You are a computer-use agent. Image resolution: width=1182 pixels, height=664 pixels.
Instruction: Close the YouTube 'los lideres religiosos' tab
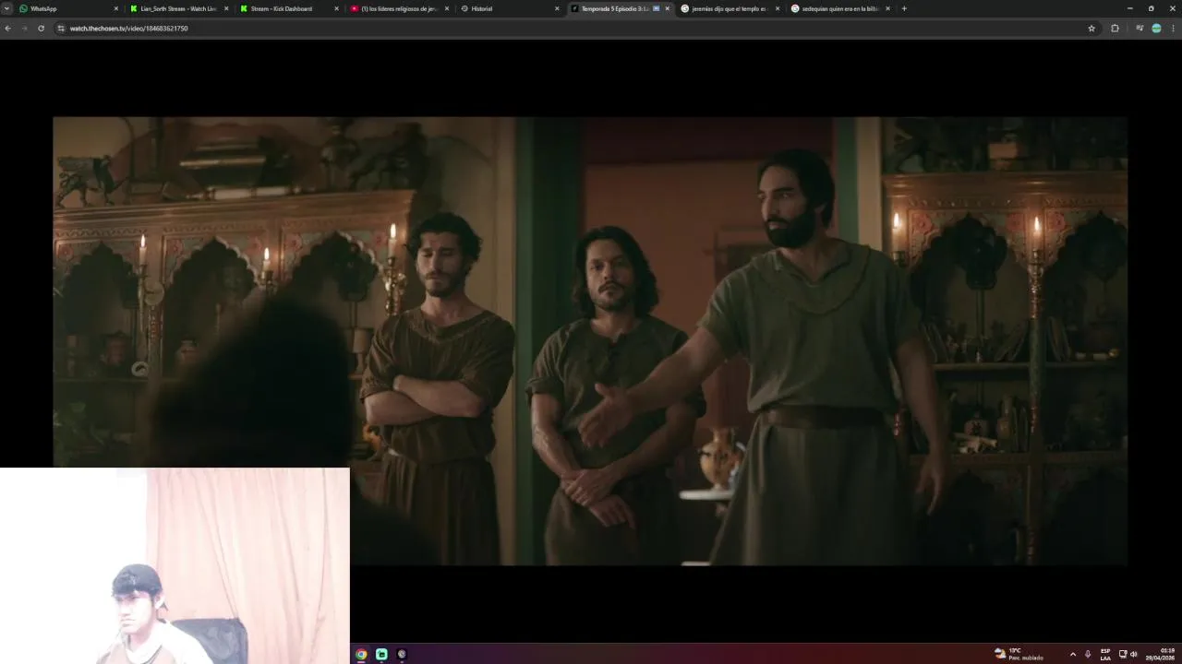pos(447,8)
